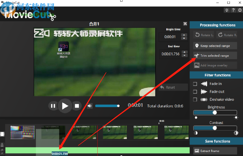Click the Brightness slider handle
Viewport: 243px width, 156px height.
click(215, 112)
